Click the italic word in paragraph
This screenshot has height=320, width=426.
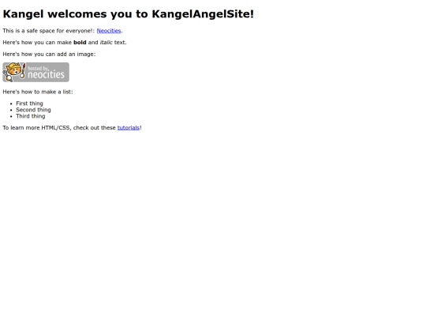(106, 43)
